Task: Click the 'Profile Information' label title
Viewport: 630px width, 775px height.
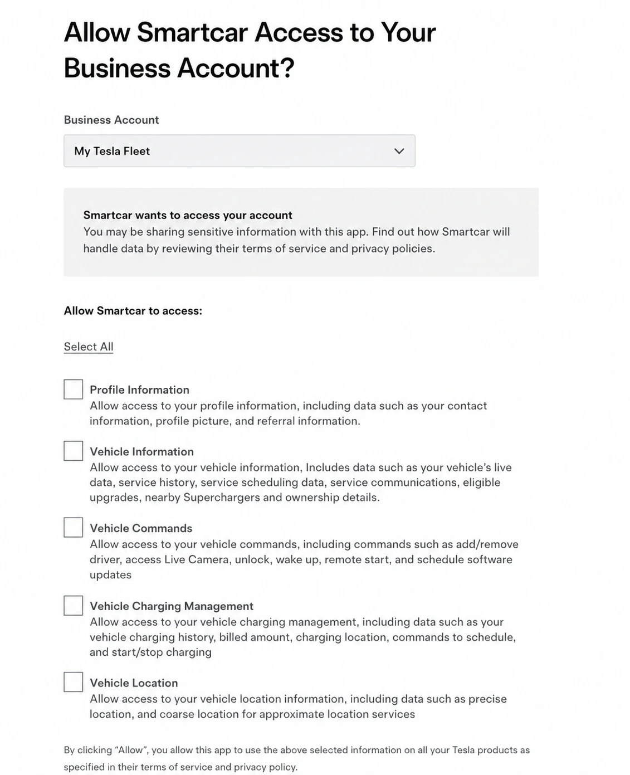Action: (140, 390)
